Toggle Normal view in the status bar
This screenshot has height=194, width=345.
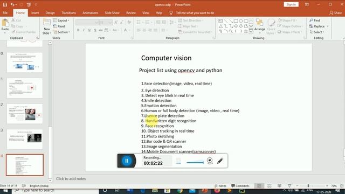click(x=259, y=186)
